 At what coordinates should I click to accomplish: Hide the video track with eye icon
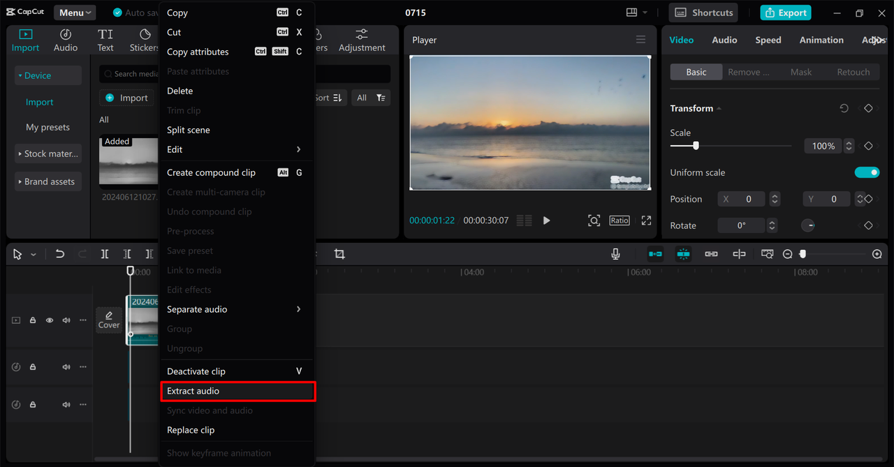click(50, 320)
